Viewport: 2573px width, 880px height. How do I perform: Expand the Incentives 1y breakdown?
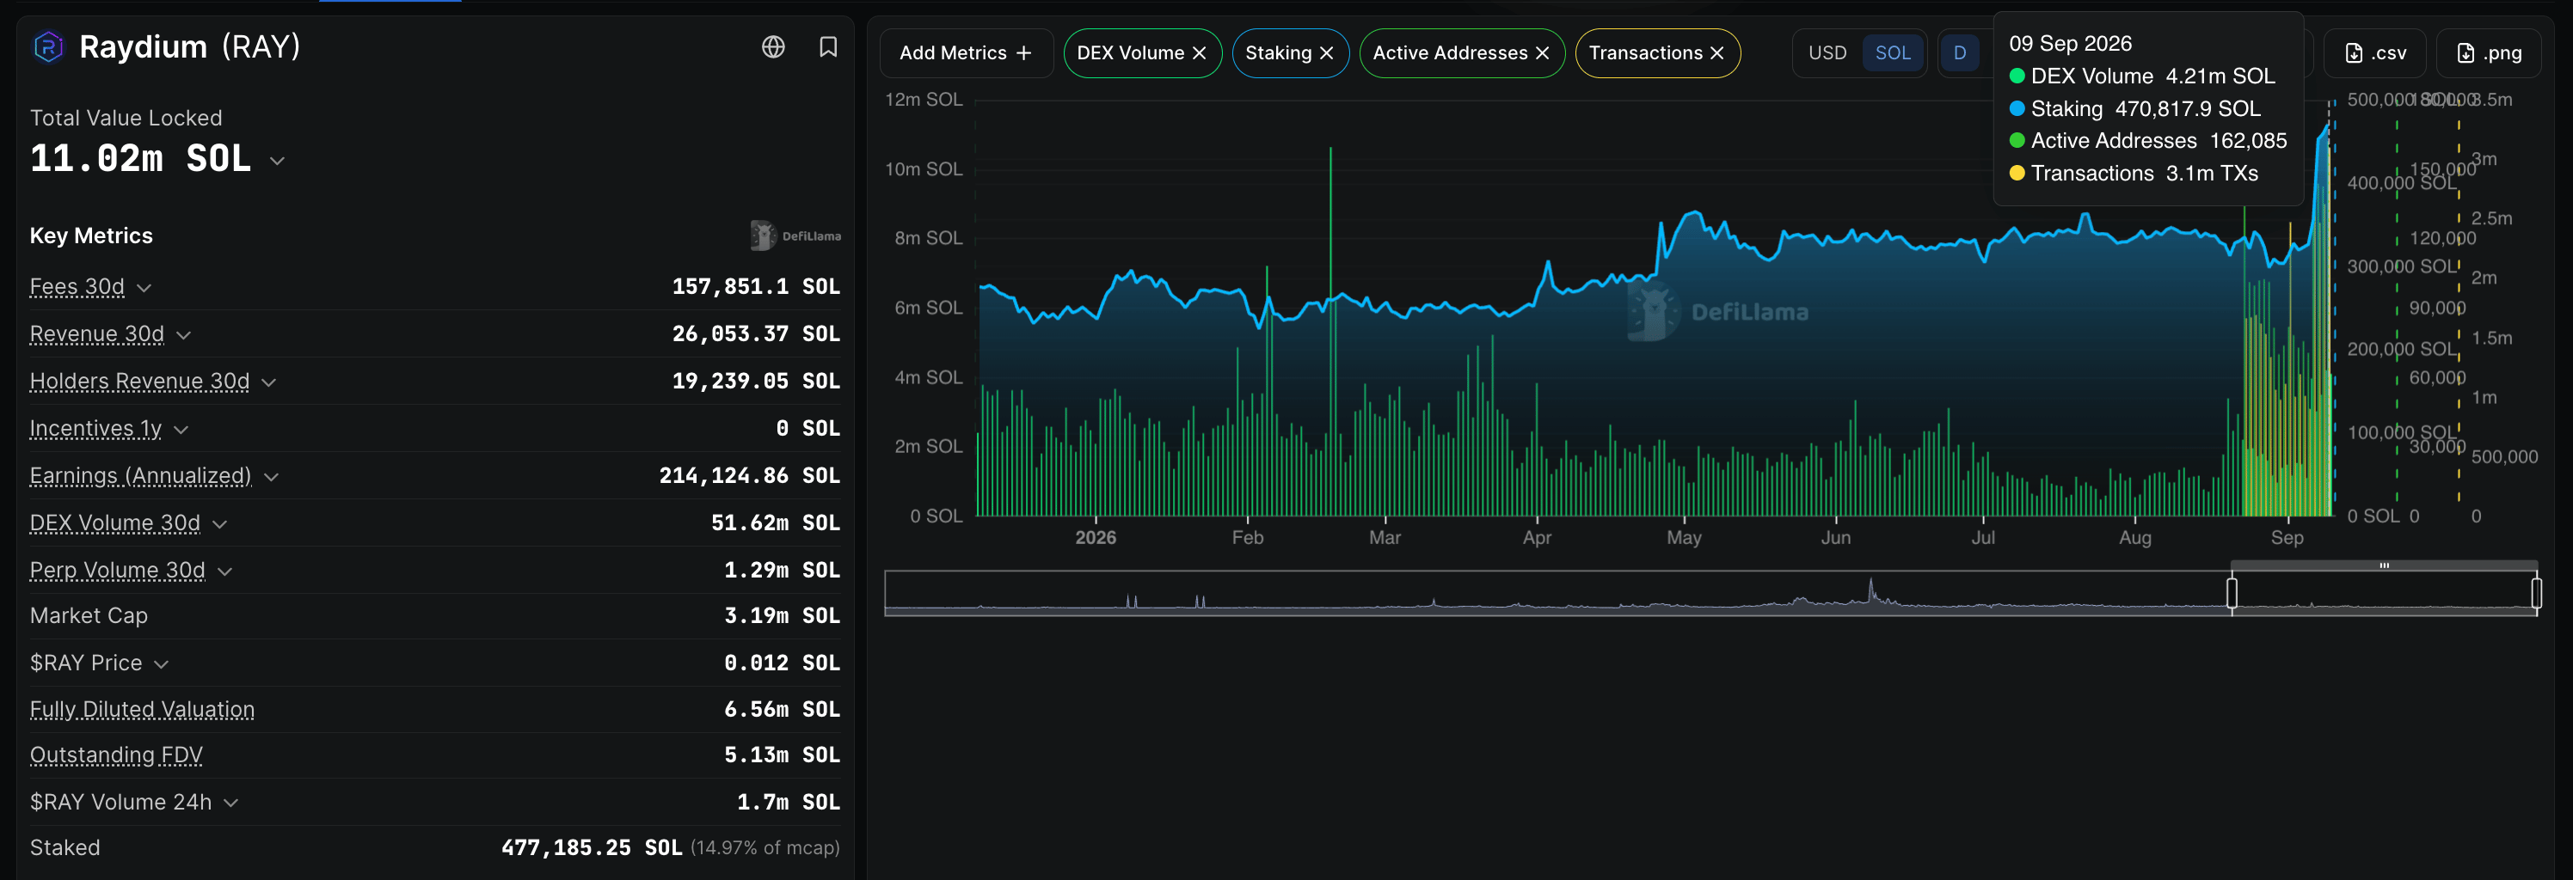point(181,429)
